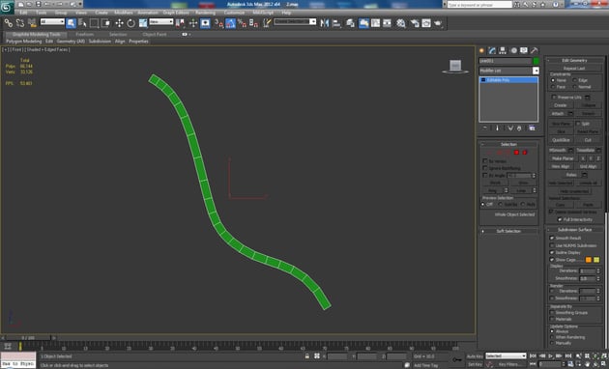Toggle Window/Crossing selection mode
Image resolution: width=609 pixels, height=369 pixels.
105,23
